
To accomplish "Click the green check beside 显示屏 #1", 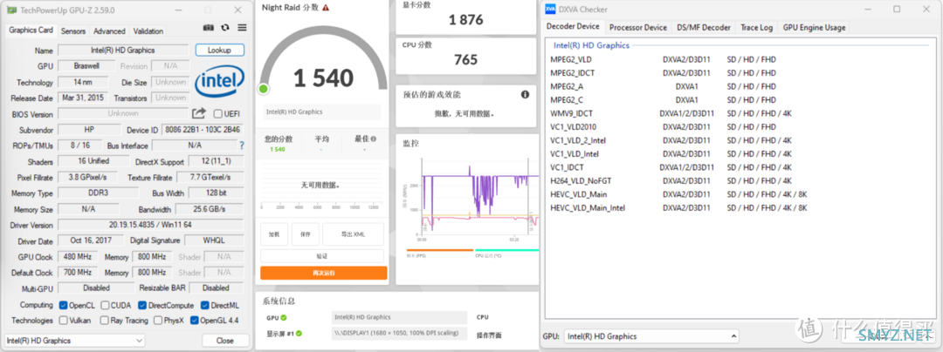I will pos(299,334).
